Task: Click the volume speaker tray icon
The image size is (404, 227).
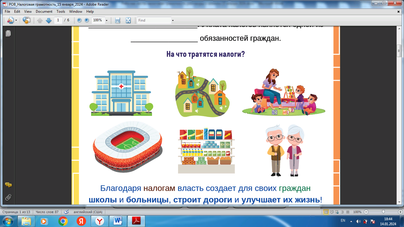Action: pyautogui.click(x=358, y=221)
